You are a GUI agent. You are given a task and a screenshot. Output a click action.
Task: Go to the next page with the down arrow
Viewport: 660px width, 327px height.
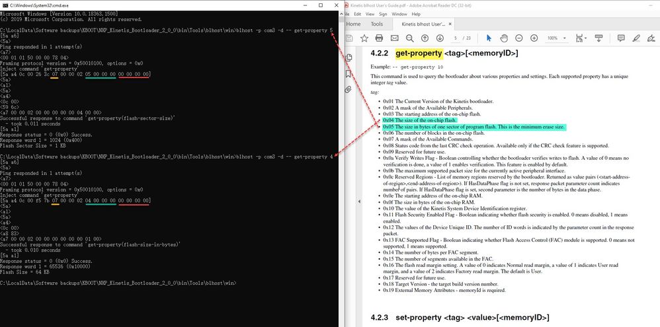pyautogui.click(x=440, y=38)
